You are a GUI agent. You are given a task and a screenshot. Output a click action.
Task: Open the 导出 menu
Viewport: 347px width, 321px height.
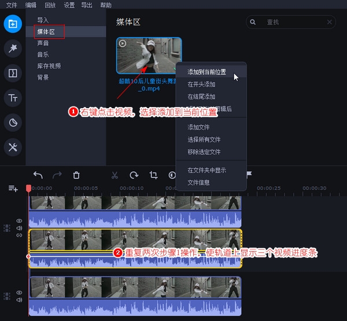(87, 5)
